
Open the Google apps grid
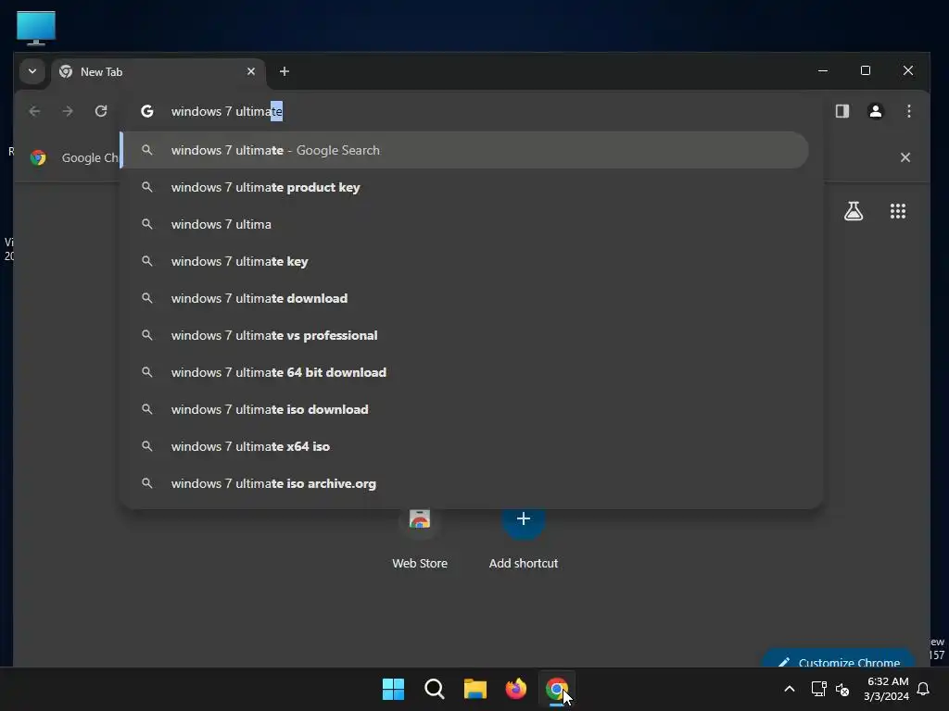click(x=897, y=211)
